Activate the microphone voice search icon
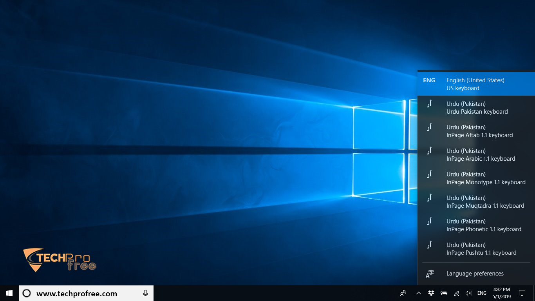 [x=146, y=293]
